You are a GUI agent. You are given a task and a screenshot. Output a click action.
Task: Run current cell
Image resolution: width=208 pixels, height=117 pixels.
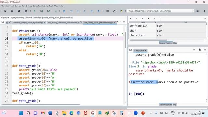42,11
